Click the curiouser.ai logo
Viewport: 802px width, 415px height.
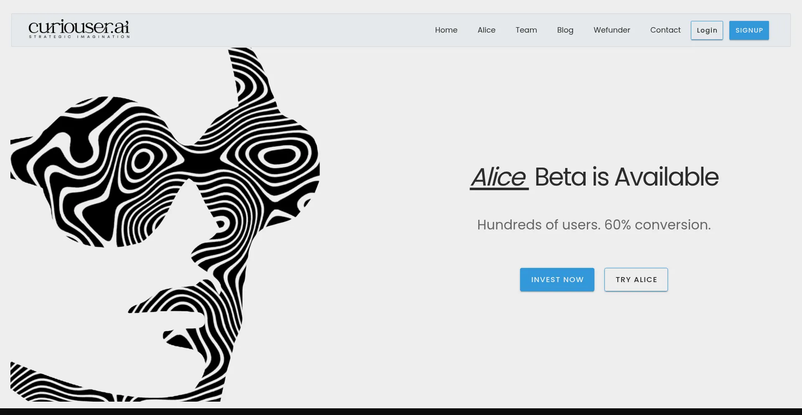79,27
